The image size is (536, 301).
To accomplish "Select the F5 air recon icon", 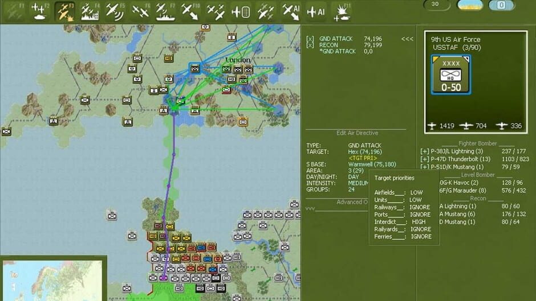I will coord(115,11).
